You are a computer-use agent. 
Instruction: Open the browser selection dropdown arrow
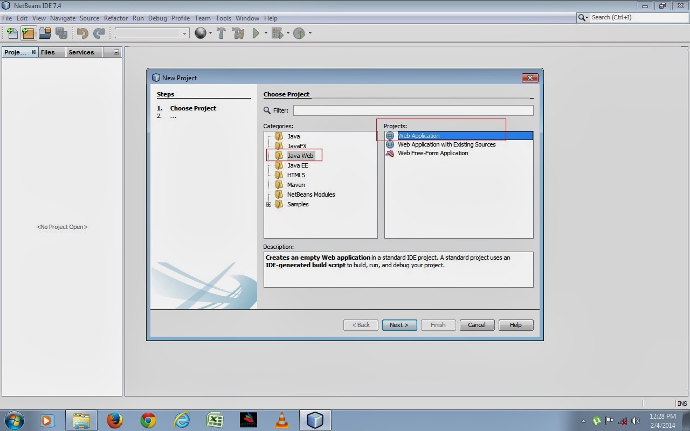pyautogui.click(x=210, y=33)
